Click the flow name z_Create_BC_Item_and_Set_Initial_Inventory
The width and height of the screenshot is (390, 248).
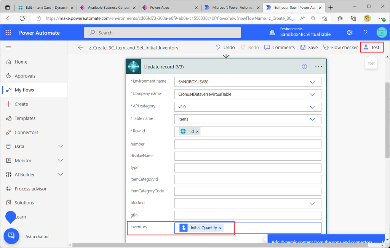[134, 48]
